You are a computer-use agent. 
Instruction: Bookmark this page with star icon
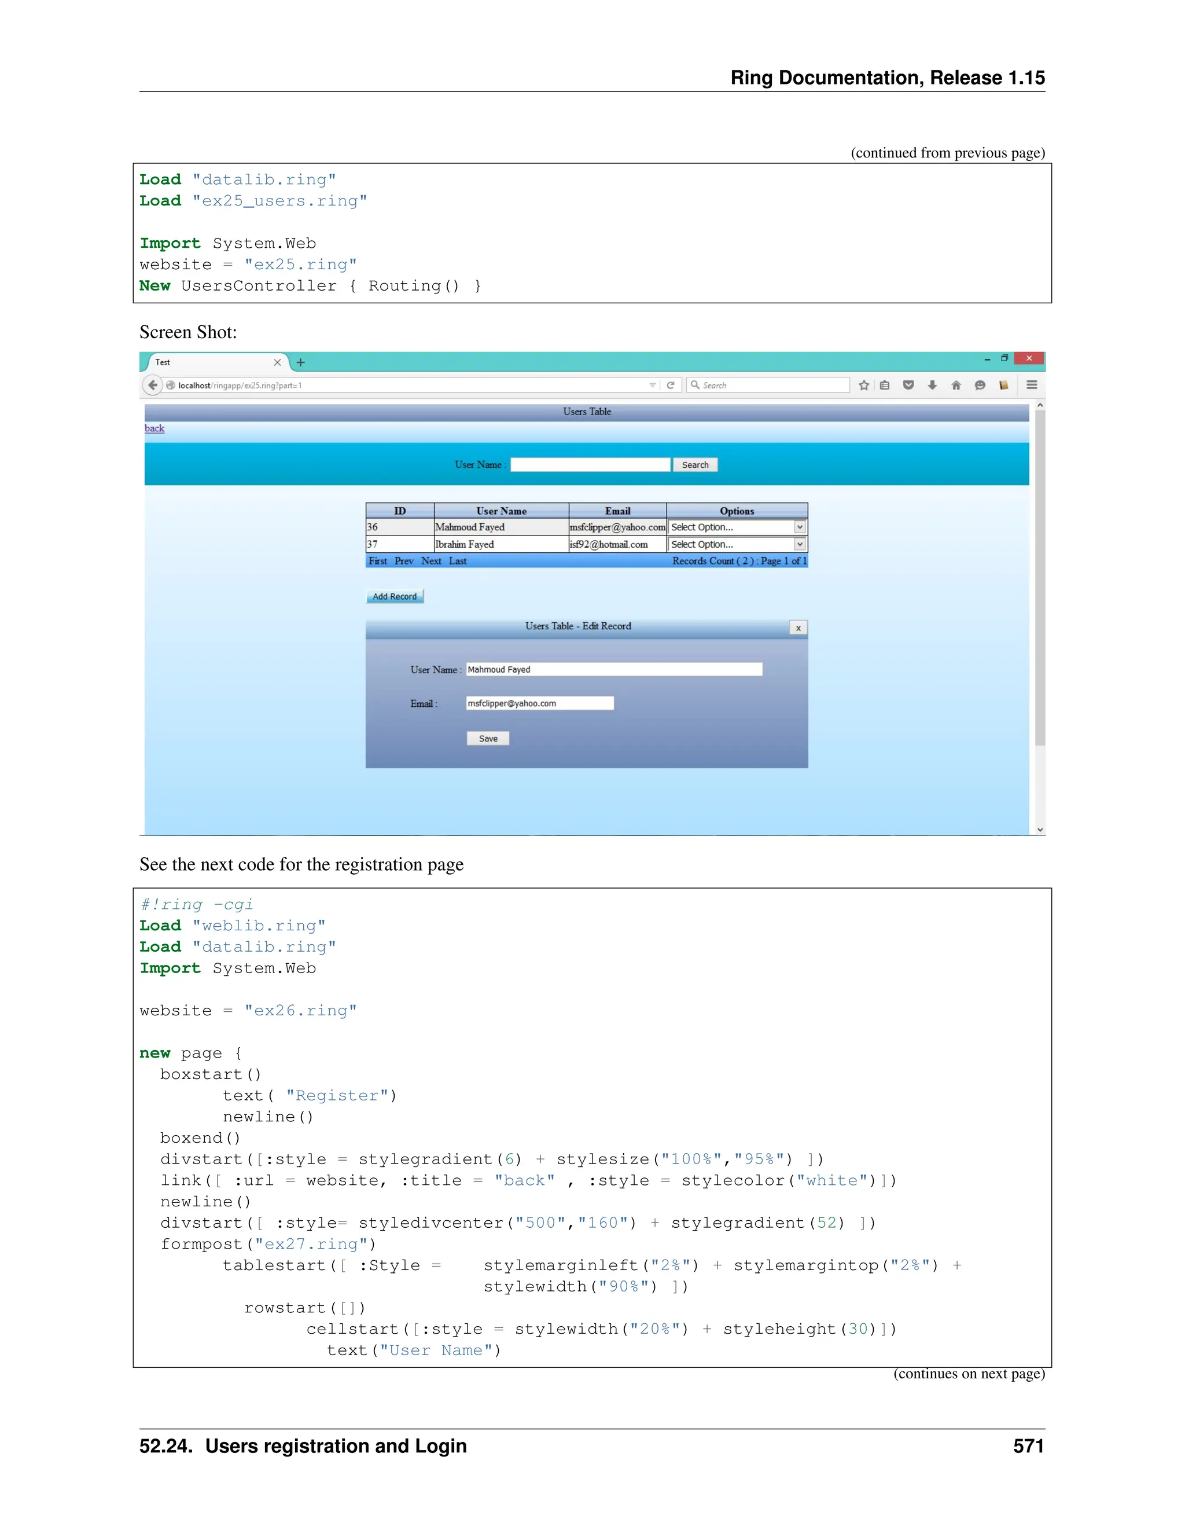(x=864, y=385)
